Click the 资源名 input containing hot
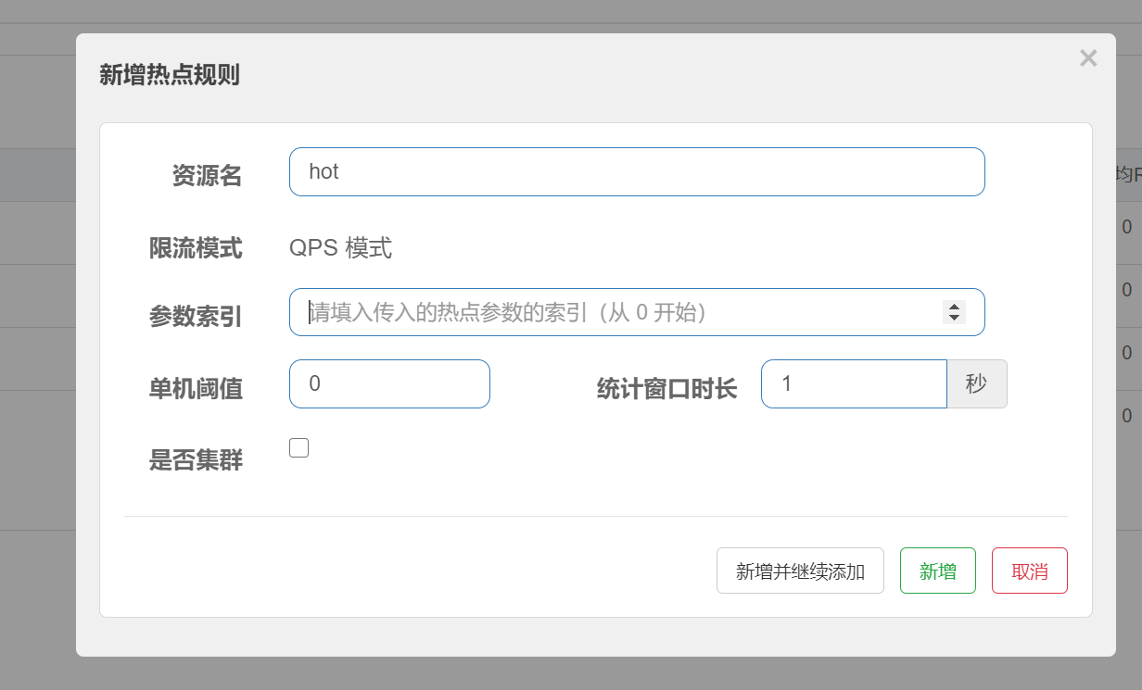The image size is (1142, 690). pyautogui.click(x=636, y=172)
